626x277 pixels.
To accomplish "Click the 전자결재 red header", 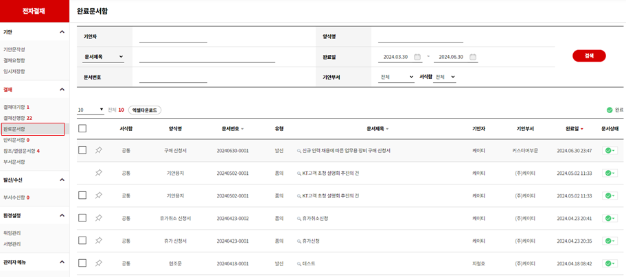I will [34, 11].
